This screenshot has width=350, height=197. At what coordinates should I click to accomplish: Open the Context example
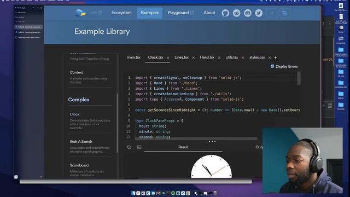pos(89,77)
